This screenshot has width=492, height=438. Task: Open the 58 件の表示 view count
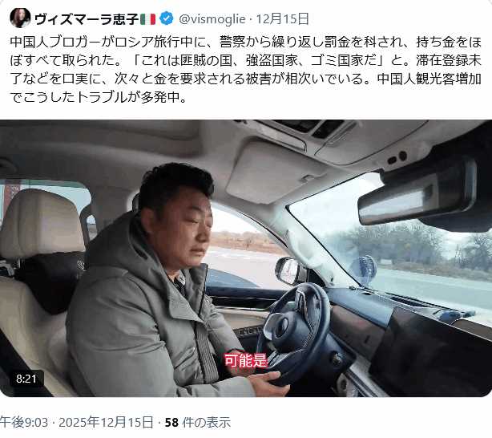point(198,423)
